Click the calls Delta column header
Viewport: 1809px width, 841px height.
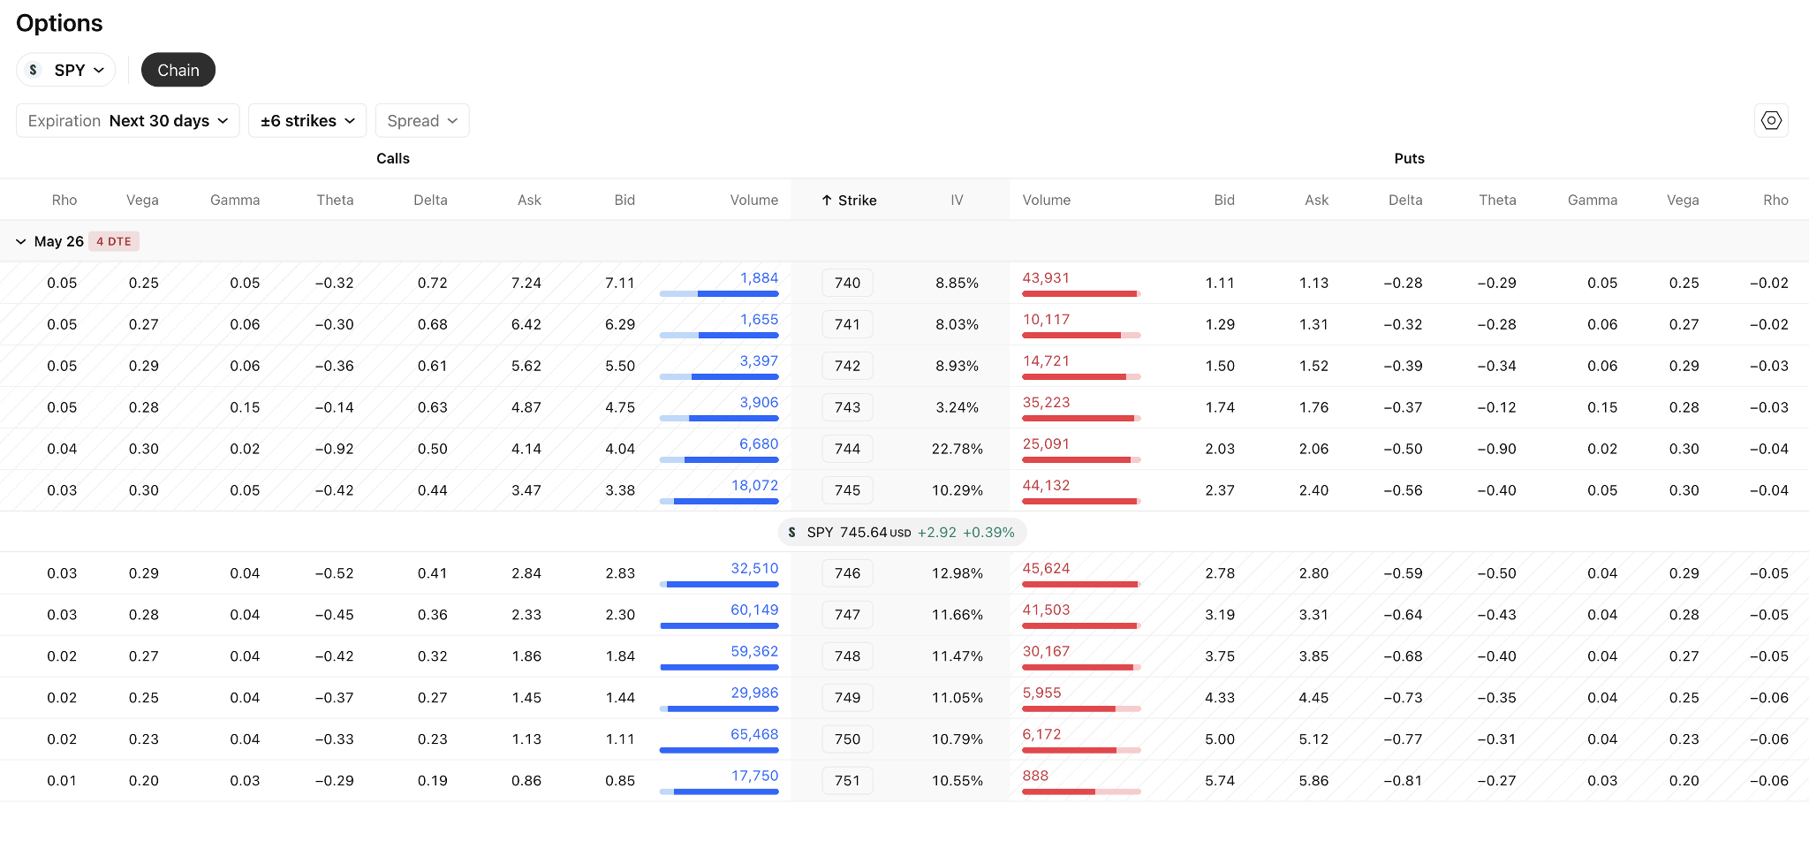pyautogui.click(x=430, y=201)
